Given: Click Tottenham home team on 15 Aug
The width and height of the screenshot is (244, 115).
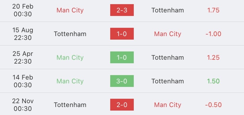Looking at the screenshot, I should pos(70,34).
